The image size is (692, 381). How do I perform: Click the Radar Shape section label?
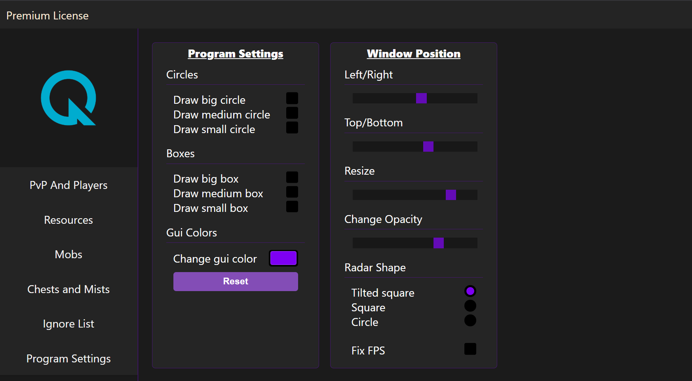tap(375, 267)
